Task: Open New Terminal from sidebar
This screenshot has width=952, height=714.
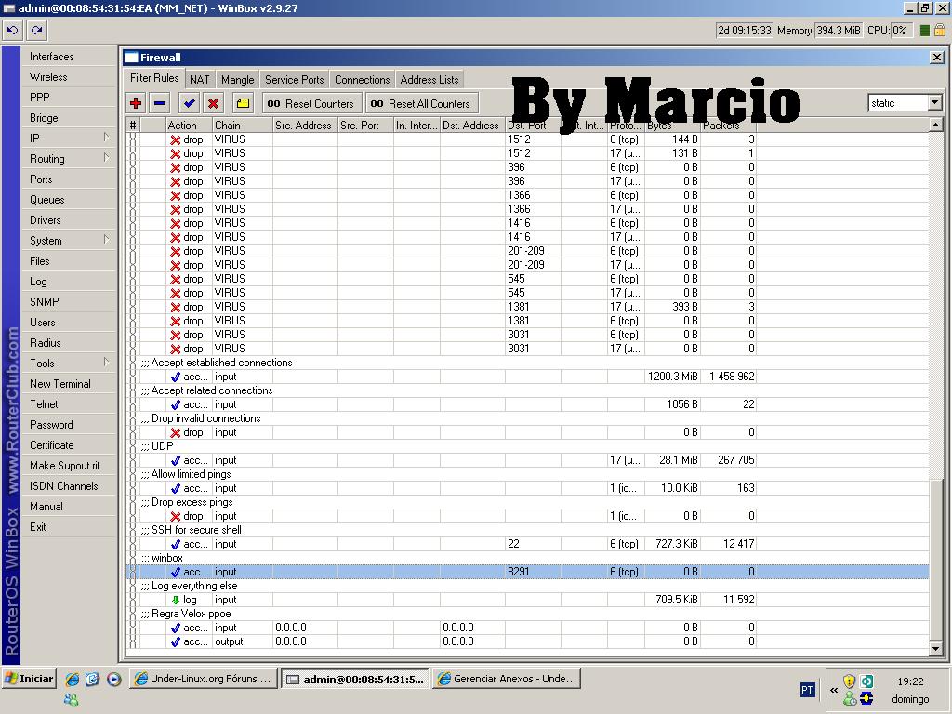Action: [x=69, y=384]
